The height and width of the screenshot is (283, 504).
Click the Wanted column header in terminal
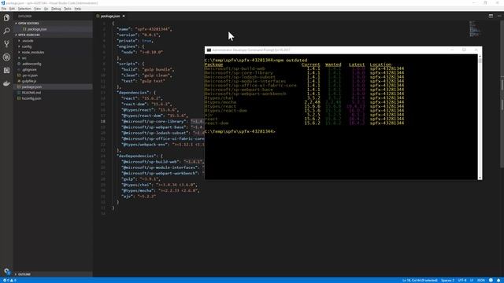(333, 64)
